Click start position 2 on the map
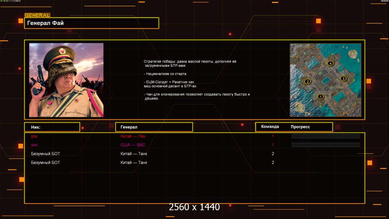 307,81
